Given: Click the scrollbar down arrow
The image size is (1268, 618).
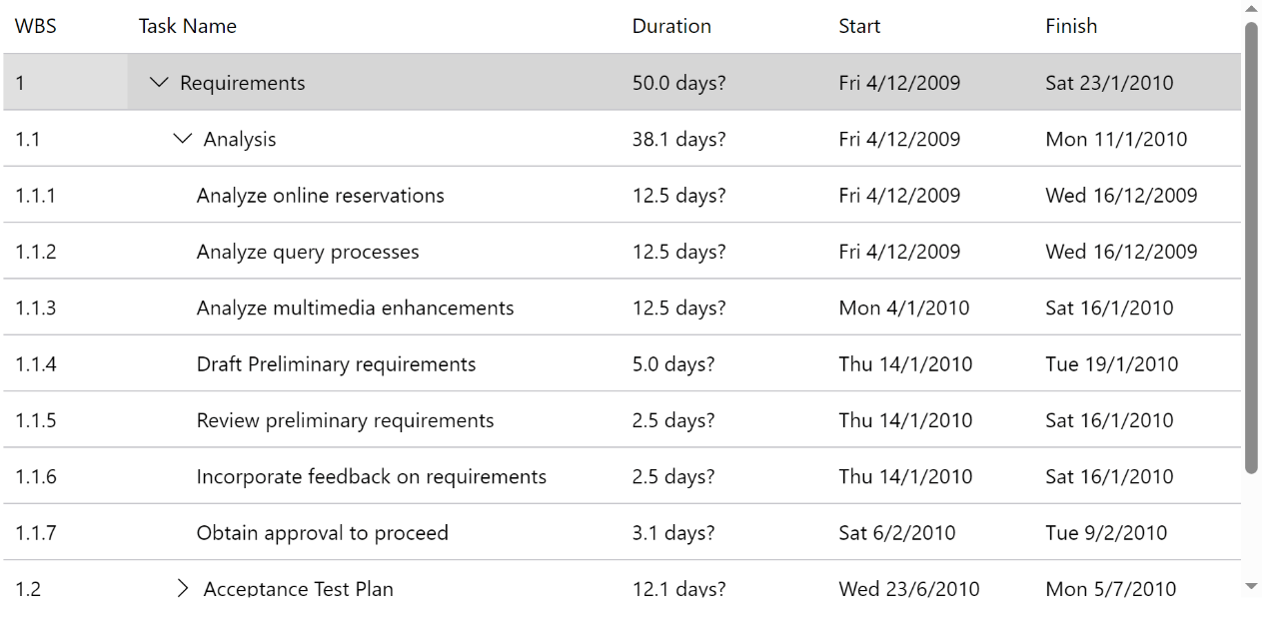Looking at the screenshot, I should point(1251,587).
